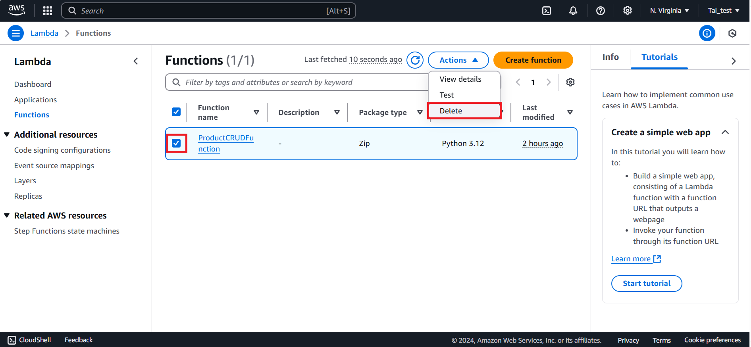The image size is (751, 347).
Task: Refresh the functions list
Action: coord(415,60)
